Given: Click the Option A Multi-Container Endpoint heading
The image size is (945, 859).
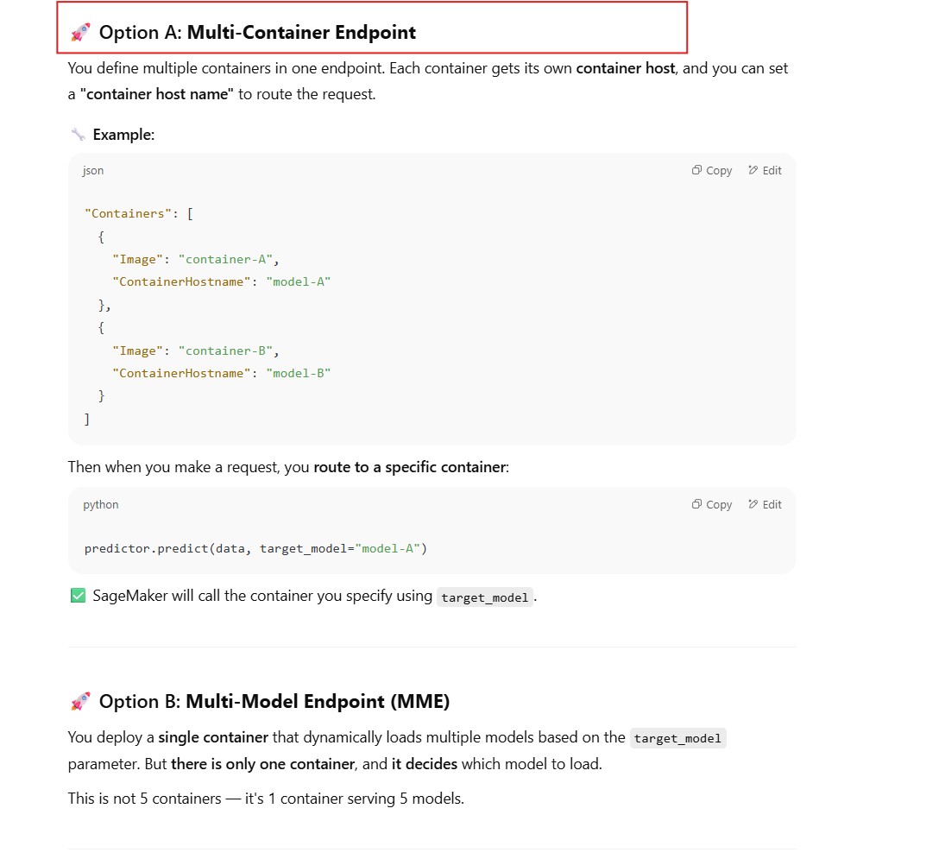Looking at the screenshot, I should coord(257,33).
